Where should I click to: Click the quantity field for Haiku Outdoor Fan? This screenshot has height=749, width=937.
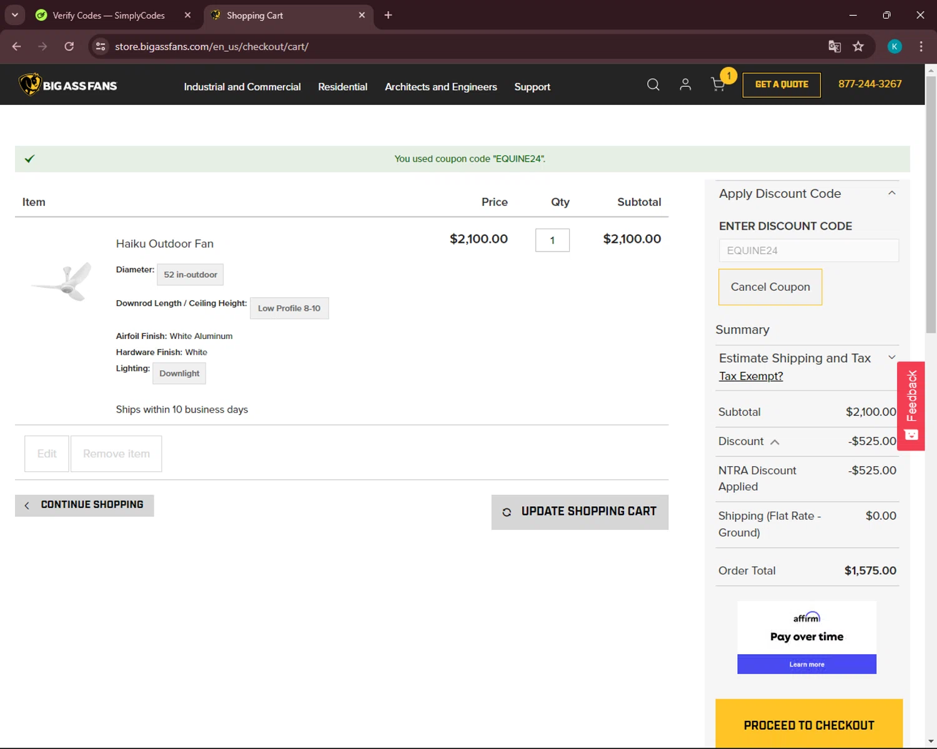click(552, 240)
